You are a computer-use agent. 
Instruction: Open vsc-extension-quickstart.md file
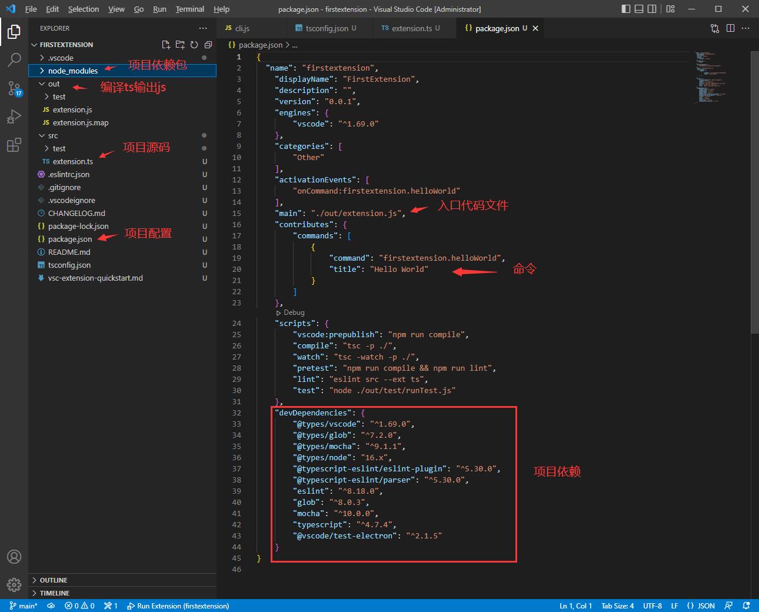pyautogui.click(x=122, y=278)
